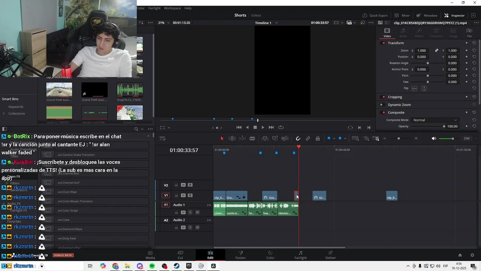The image size is (481, 271).
Task: Click the Stop button in the viewer
Action: pos(255,127)
